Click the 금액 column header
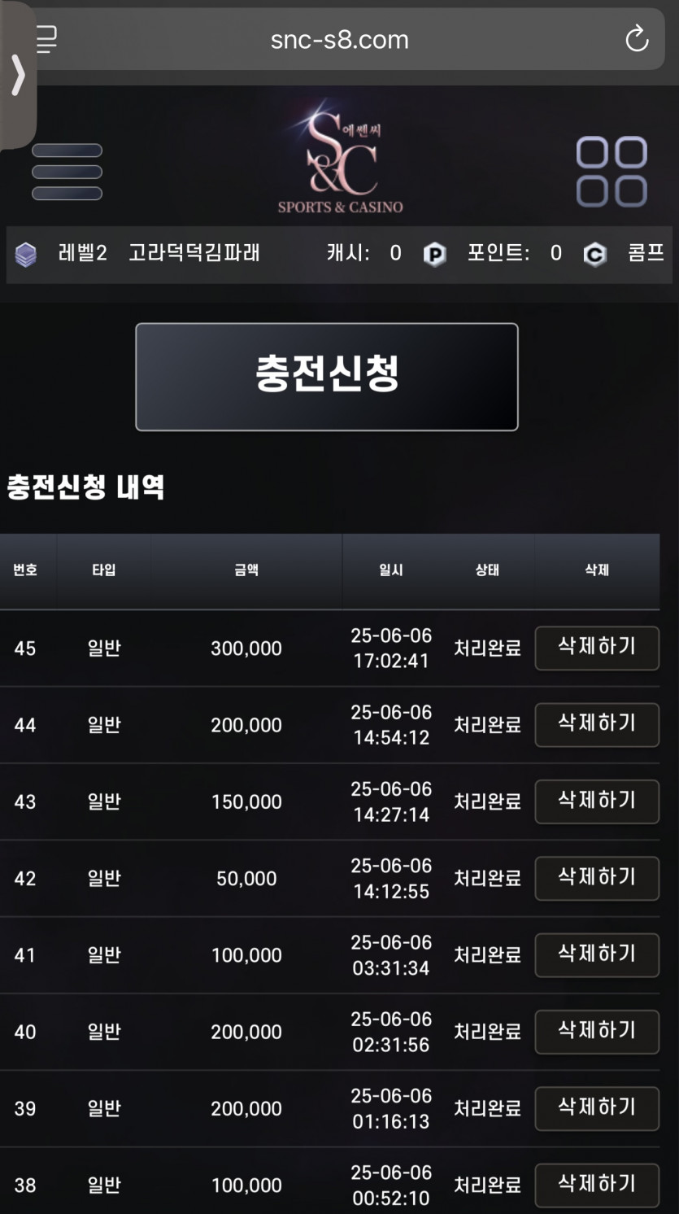This screenshot has width=679, height=1214. (246, 570)
